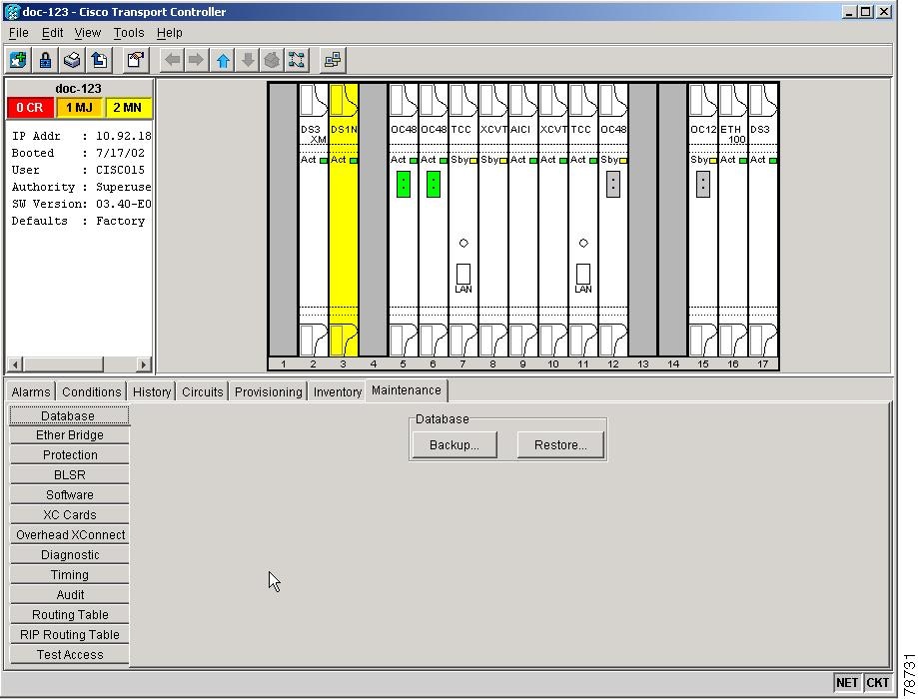Viewport: 918px width, 699px height.
Task: Select the DS3 card in slot 17
Action: tap(763, 220)
